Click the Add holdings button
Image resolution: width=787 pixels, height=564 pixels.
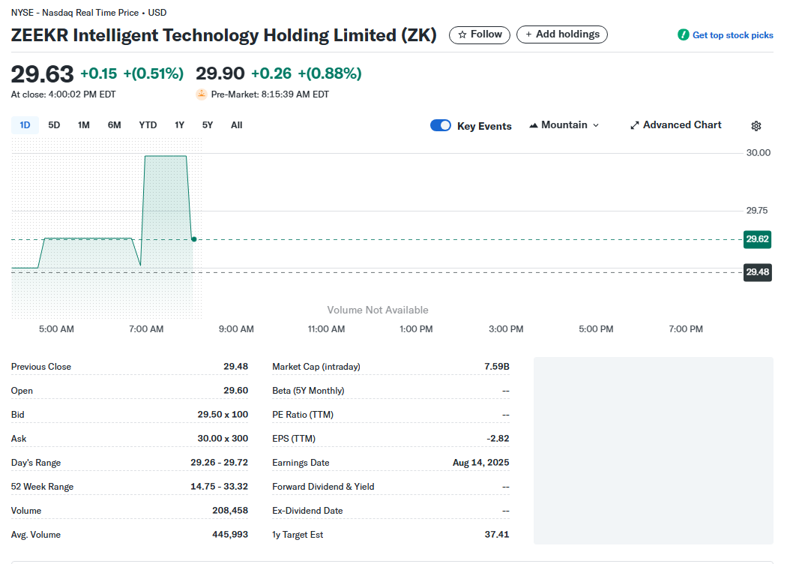562,34
